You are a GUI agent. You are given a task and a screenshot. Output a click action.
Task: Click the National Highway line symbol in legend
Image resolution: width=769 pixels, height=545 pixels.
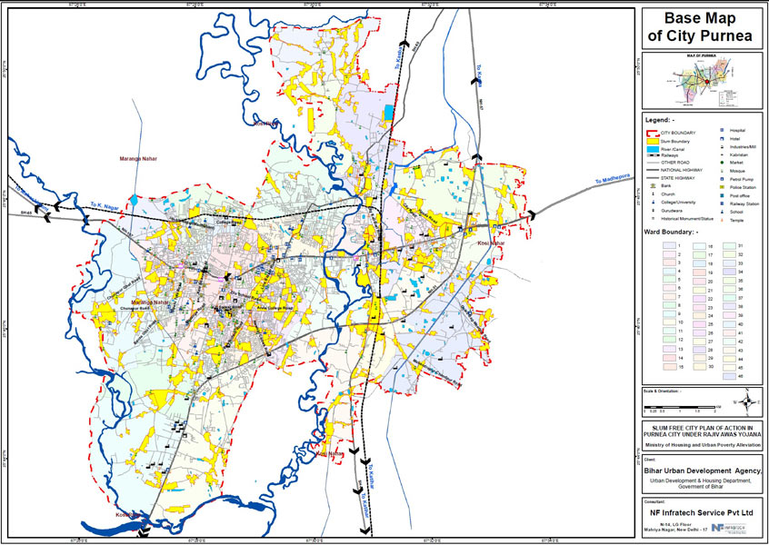point(653,170)
